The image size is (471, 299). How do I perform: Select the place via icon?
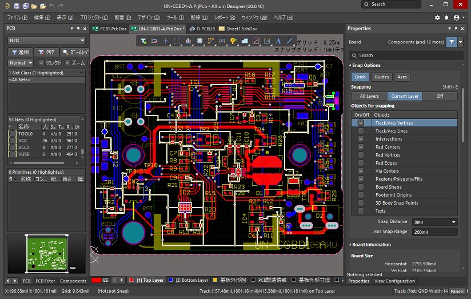233,41
